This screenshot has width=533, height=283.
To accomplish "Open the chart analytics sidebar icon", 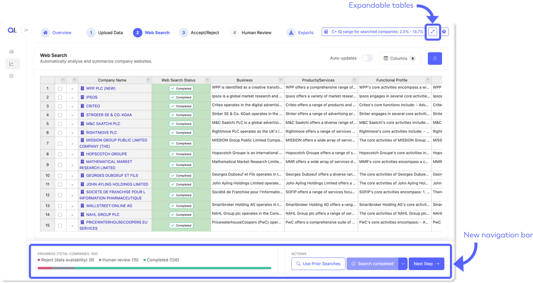I will tap(12, 64).
